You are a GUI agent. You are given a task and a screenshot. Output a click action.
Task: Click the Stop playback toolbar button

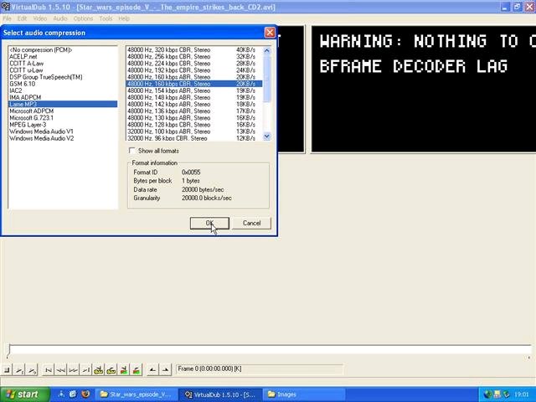7,370
